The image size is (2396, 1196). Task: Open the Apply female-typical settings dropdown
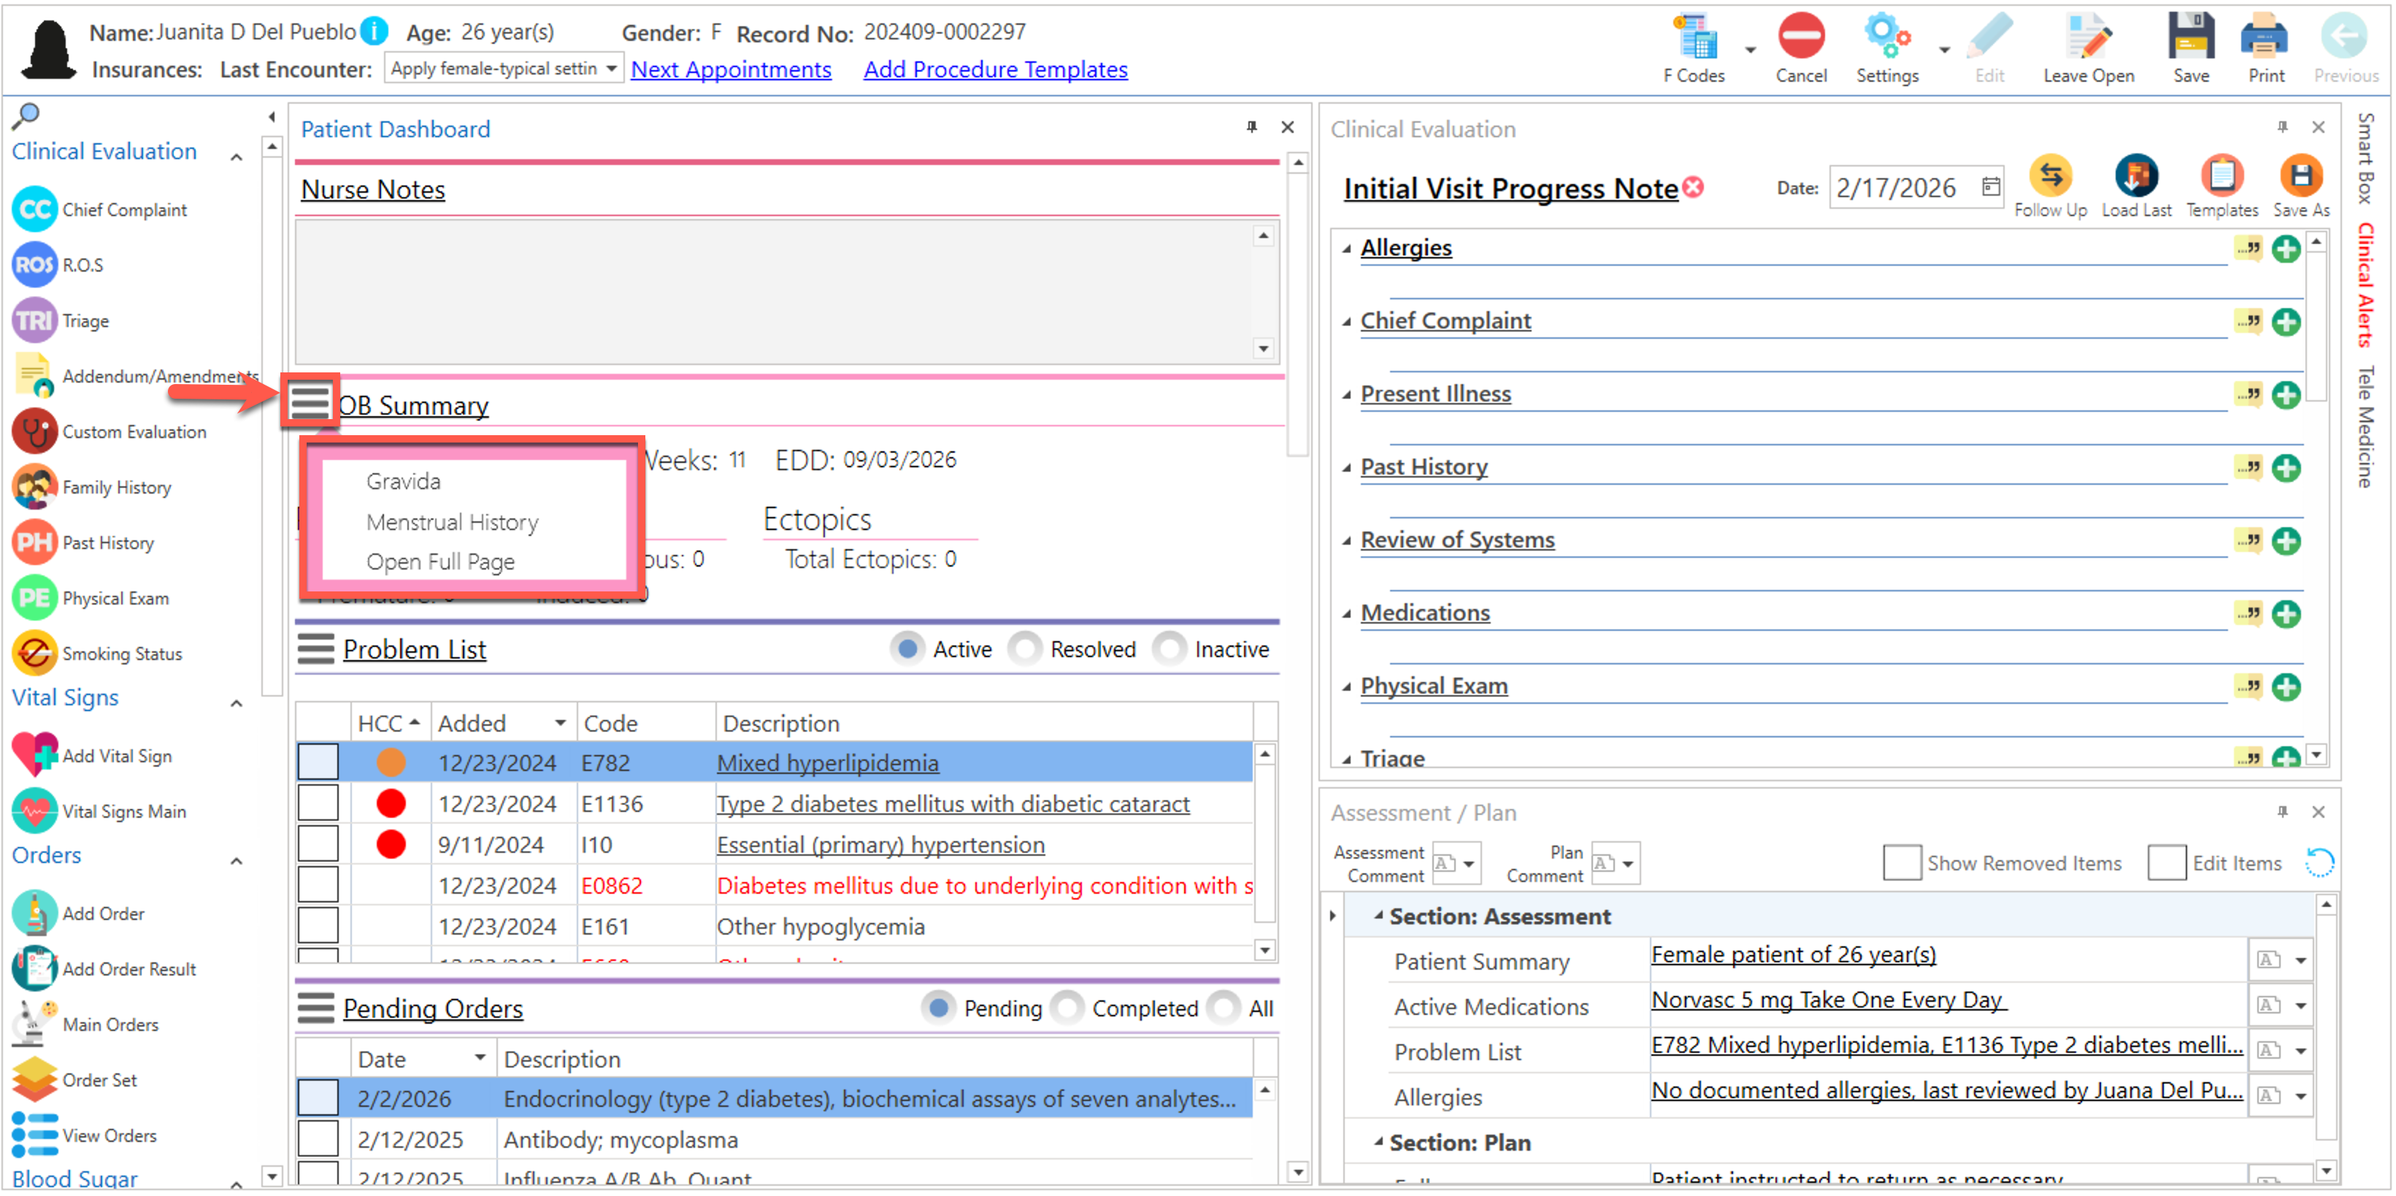pos(610,69)
